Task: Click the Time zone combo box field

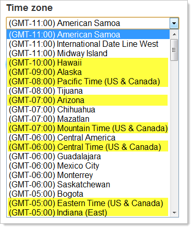Action: (92, 23)
